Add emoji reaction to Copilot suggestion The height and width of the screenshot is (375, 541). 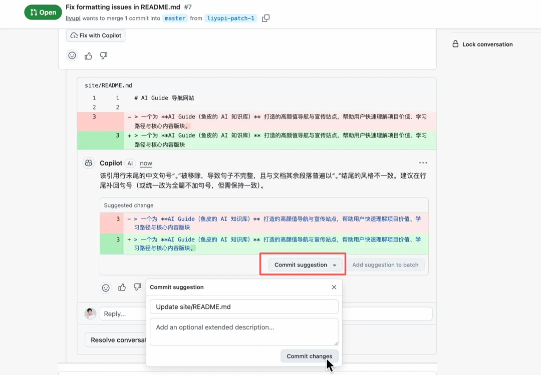click(106, 287)
